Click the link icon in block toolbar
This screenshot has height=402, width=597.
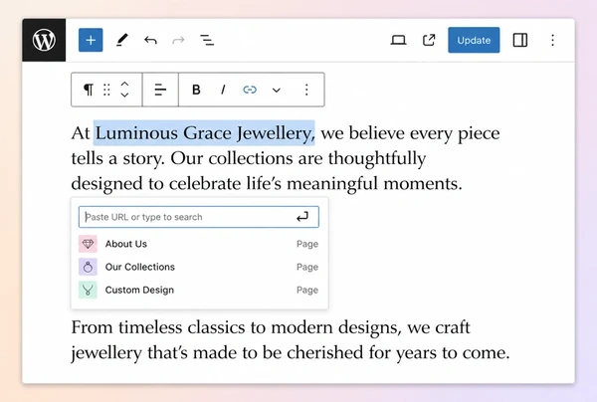(250, 90)
